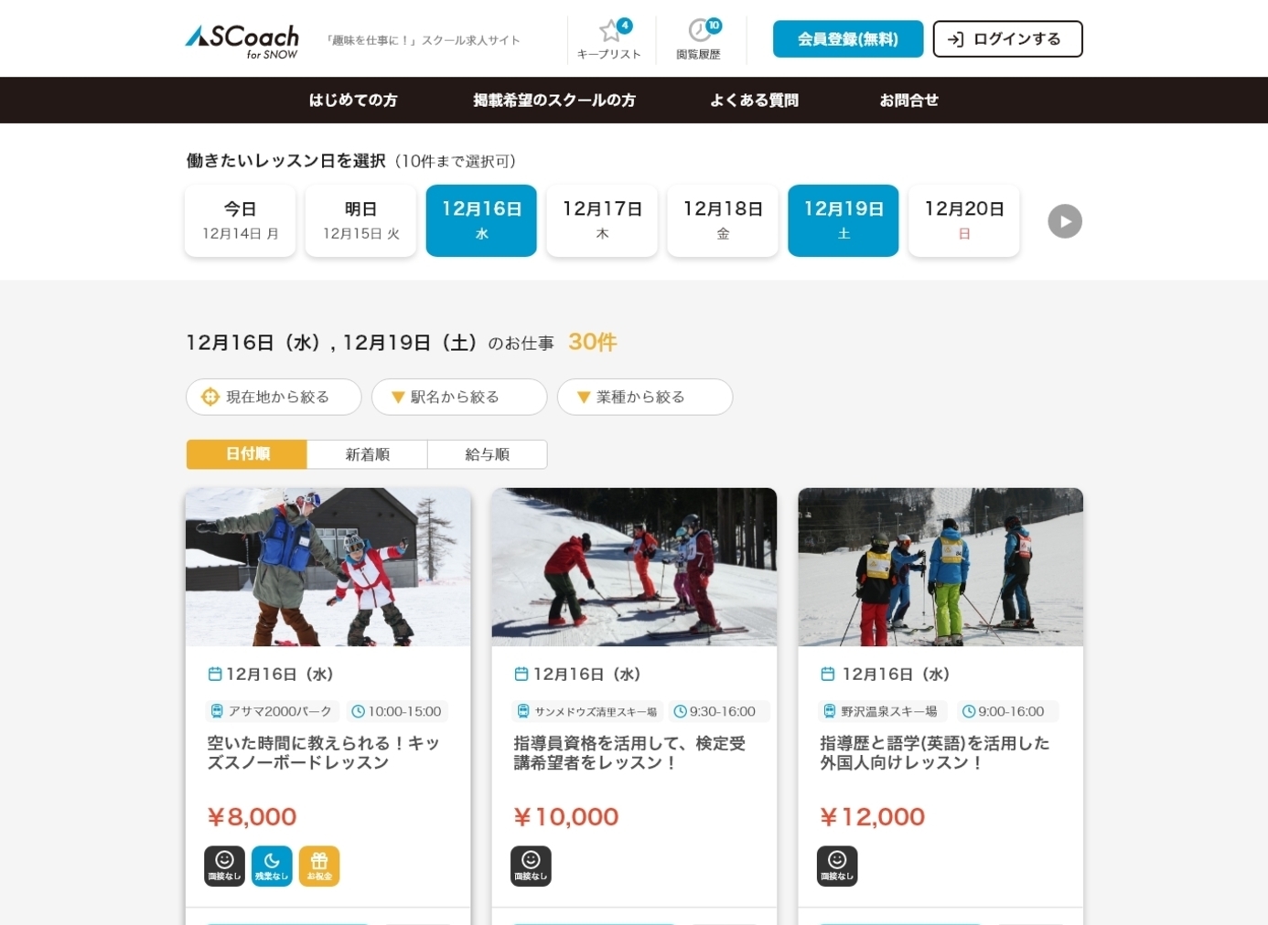Click the SCoach for SNOW logo
Screen dimensions: 1268x925
tap(242, 40)
